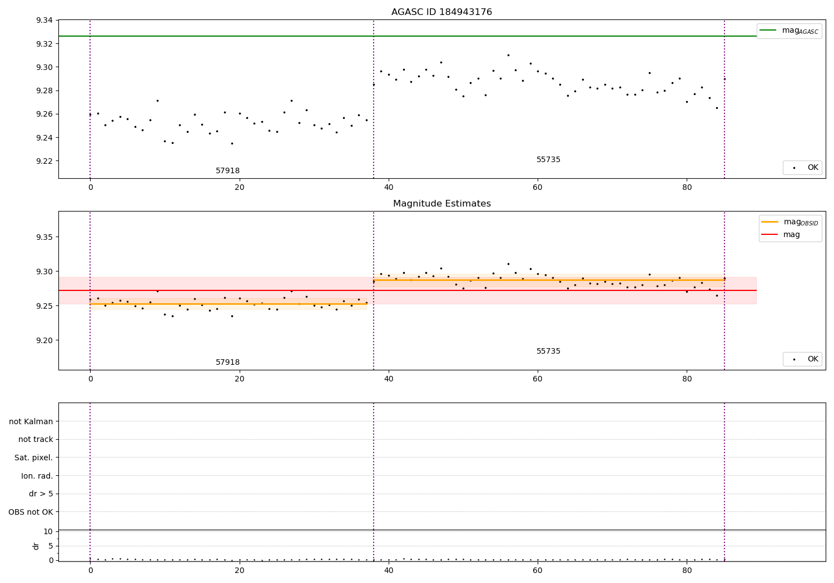Click x-axis tick 20 in top plot
The width and height of the screenshot is (834, 583).
click(x=240, y=187)
